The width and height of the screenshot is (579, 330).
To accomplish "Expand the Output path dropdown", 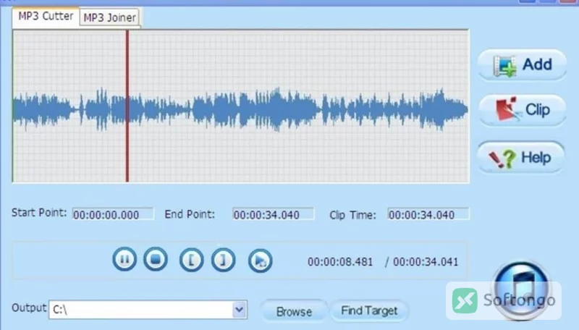I will (x=240, y=309).
